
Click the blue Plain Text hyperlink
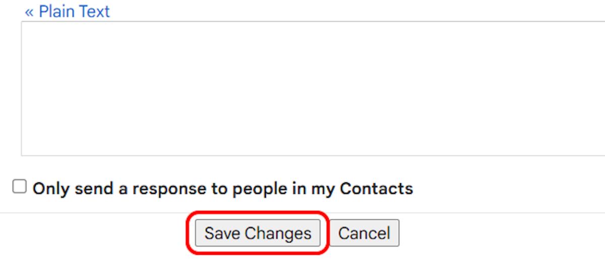68,11
